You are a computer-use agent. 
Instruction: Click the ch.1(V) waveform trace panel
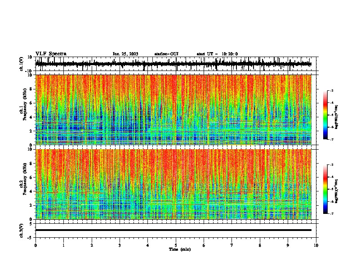(x=176, y=64)
